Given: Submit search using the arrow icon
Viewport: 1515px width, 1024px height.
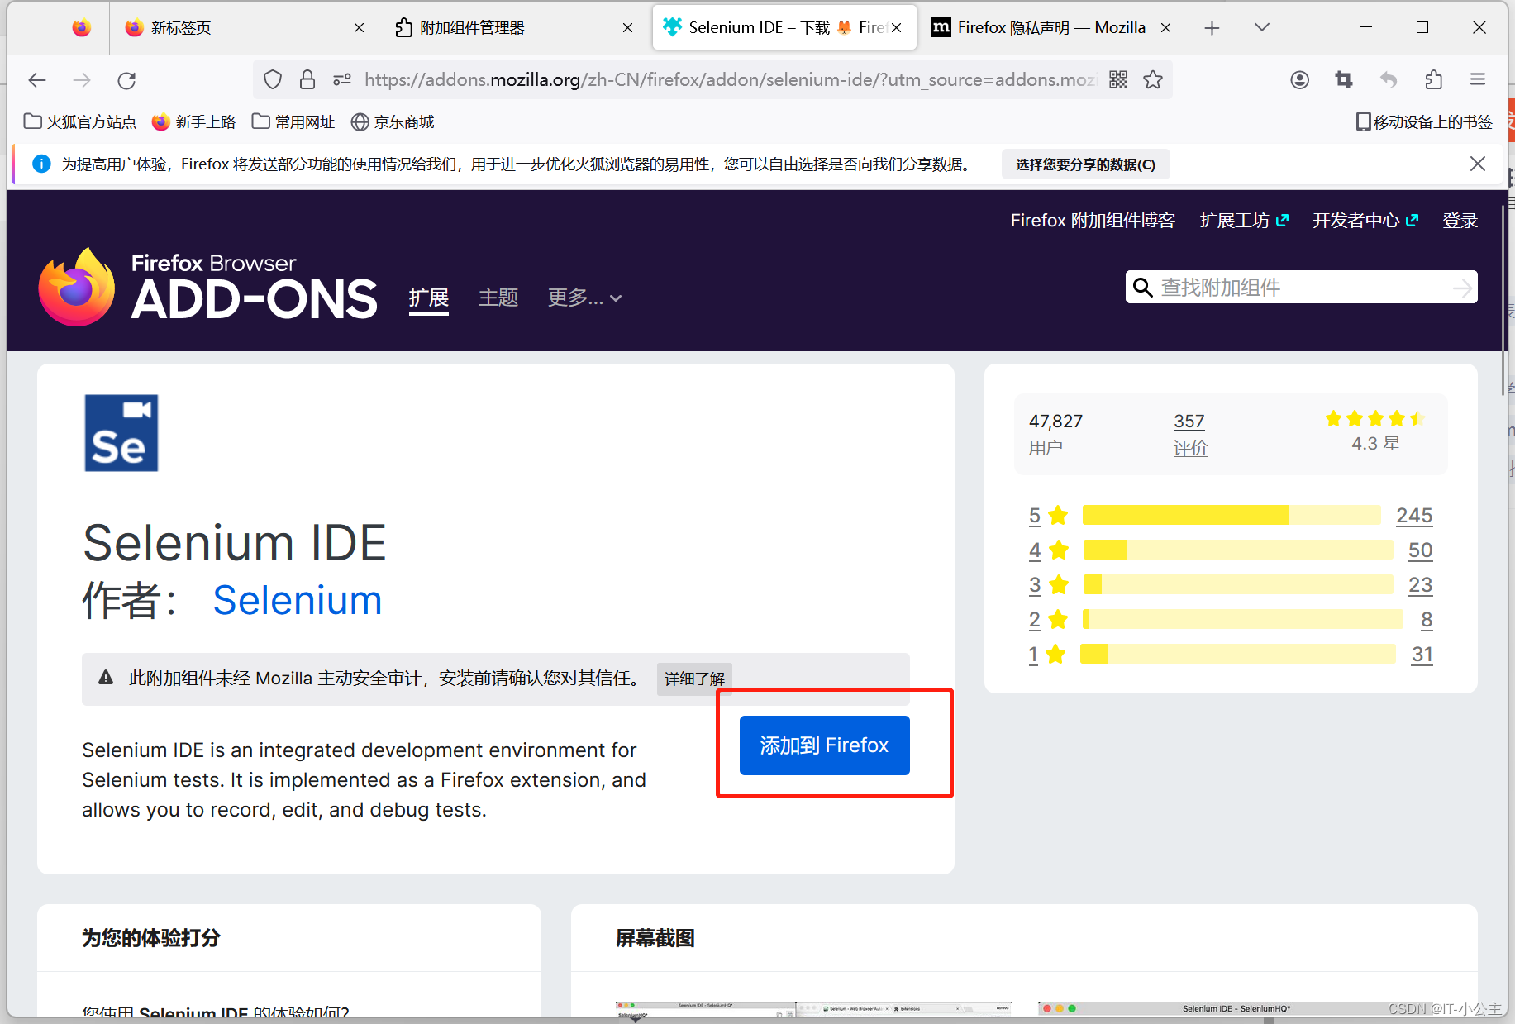Looking at the screenshot, I should (x=1462, y=288).
